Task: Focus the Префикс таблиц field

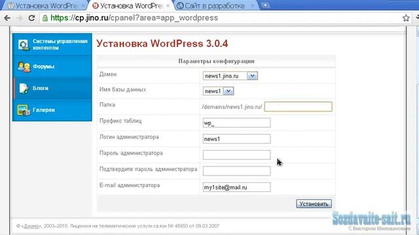Action: [236, 123]
